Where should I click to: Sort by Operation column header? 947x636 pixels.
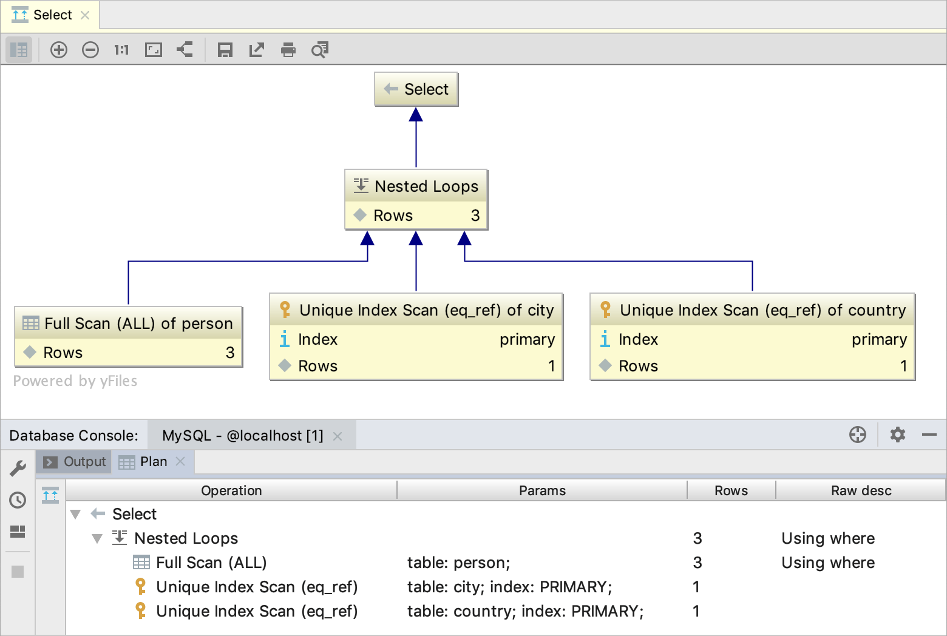click(231, 490)
